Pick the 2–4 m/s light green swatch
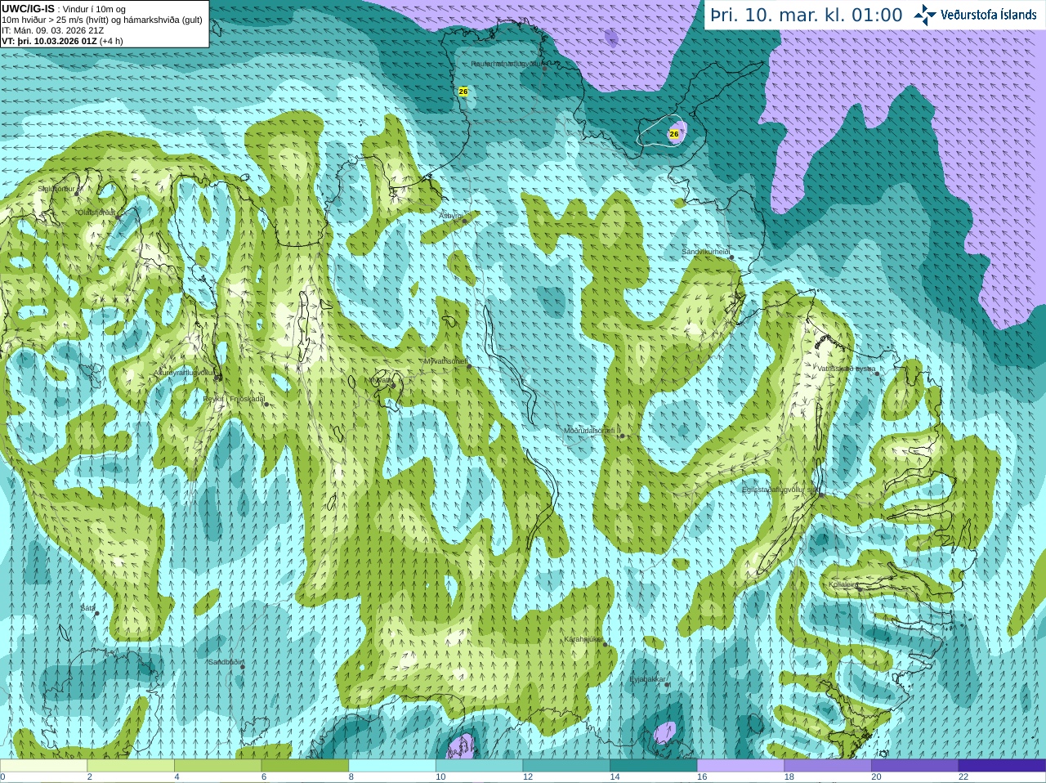The height and width of the screenshot is (783, 1046). [x=131, y=766]
